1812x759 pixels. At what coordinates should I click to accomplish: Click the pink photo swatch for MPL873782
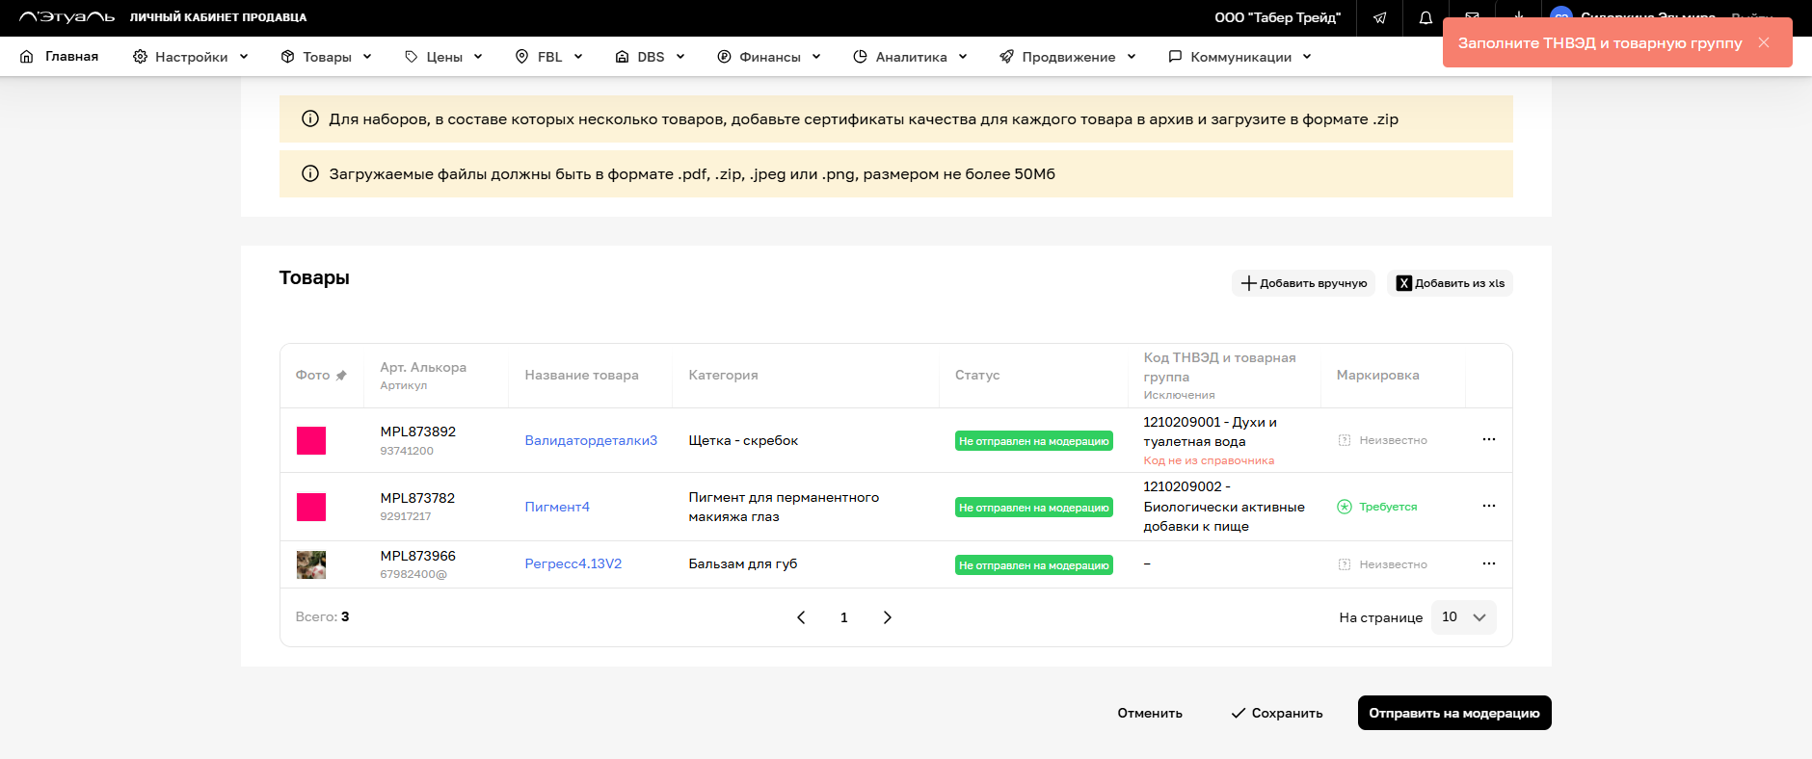click(311, 507)
